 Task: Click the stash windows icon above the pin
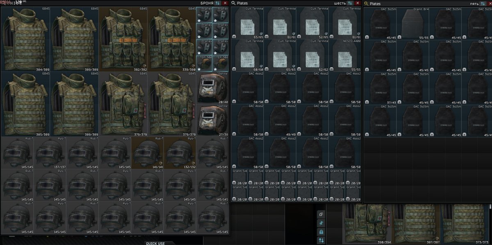[321, 214]
